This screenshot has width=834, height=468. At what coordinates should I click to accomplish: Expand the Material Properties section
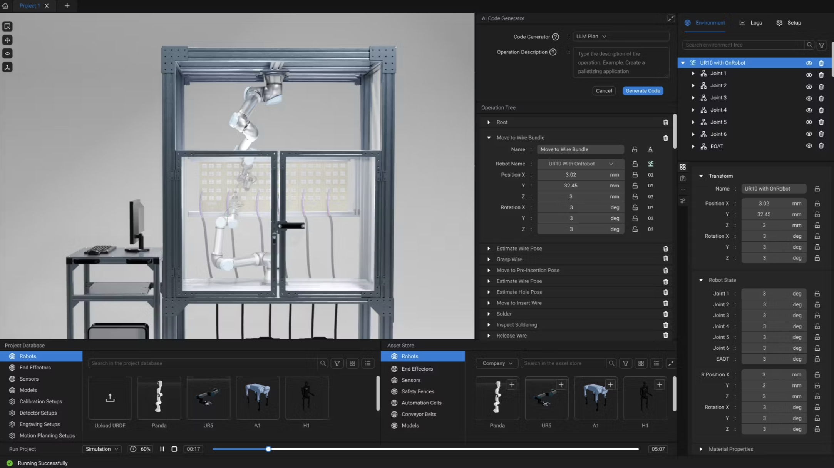click(701, 449)
